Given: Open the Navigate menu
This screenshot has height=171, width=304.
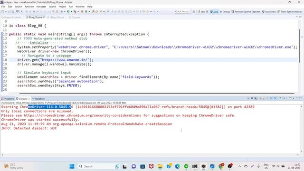Looking at the screenshot, I should click(41, 7).
